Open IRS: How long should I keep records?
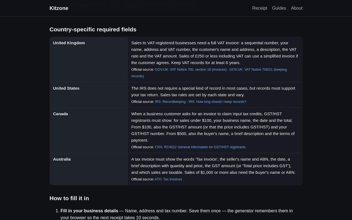 pos(217,102)
